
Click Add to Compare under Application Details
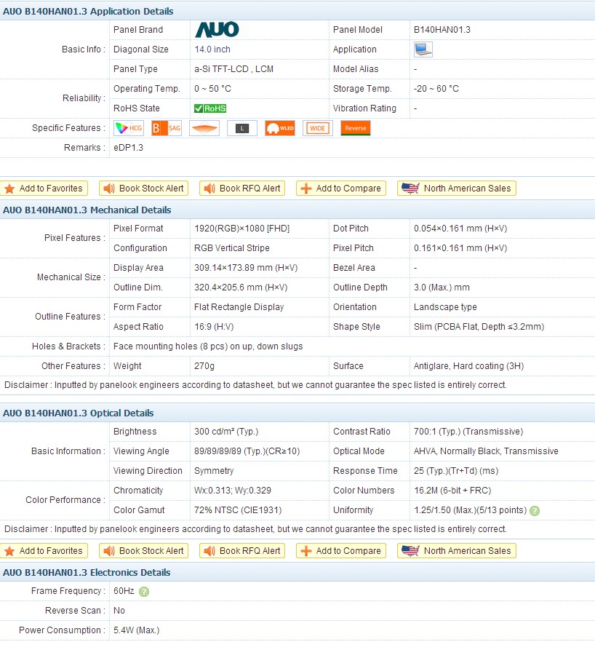pyautogui.click(x=341, y=189)
